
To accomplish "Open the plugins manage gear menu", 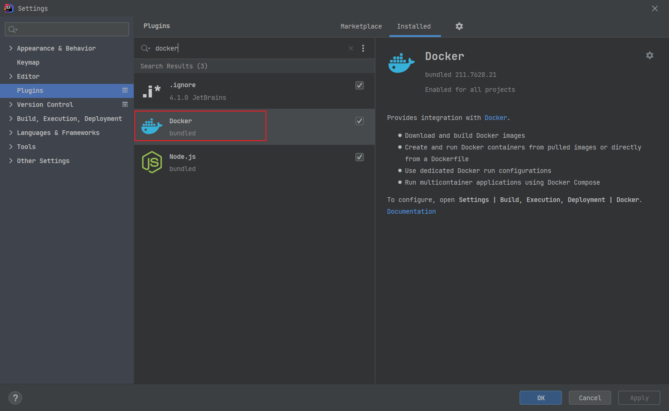I will (x=459, y=26).
